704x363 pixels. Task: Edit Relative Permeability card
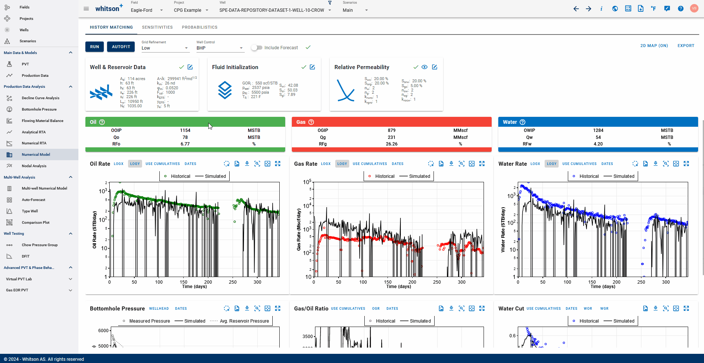pos(435,67)
